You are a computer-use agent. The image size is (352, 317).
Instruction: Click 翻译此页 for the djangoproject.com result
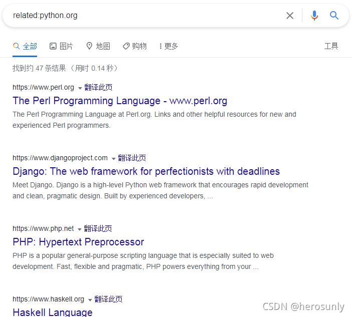pyautogui.click(x=132, y=158)
